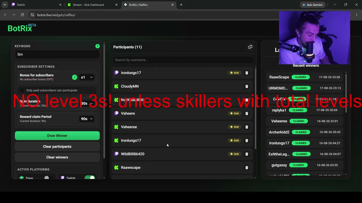Remove Kick participant Ironlungs17 with trash icon

(247, 140)
